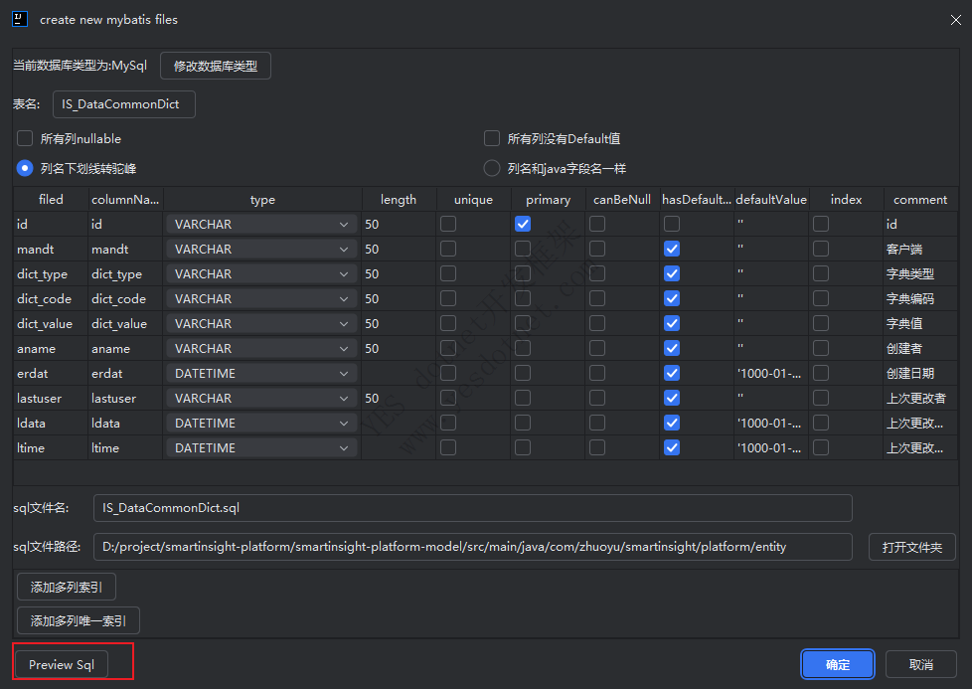This screenshot has height=689, width=972.
Task: Open the DATETIME type dropdown for ltime
Action: pyautogui.click(x=261, y=447)
